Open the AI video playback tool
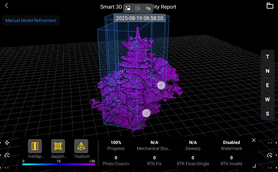The height and width of the screenshot is (172, 278). coord(137,8)
